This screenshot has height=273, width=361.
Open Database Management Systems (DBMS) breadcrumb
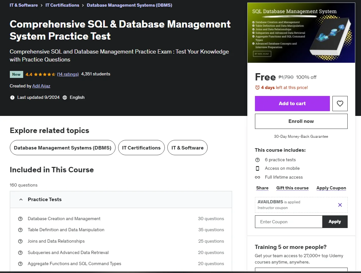click(130, 5)
